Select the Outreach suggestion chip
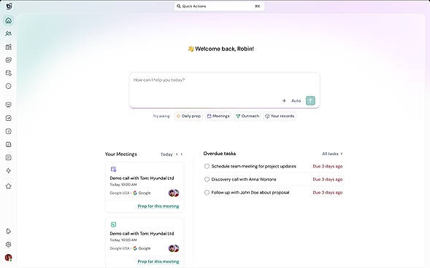This screenshot has width=430, height=268. [x=247, y=116]
